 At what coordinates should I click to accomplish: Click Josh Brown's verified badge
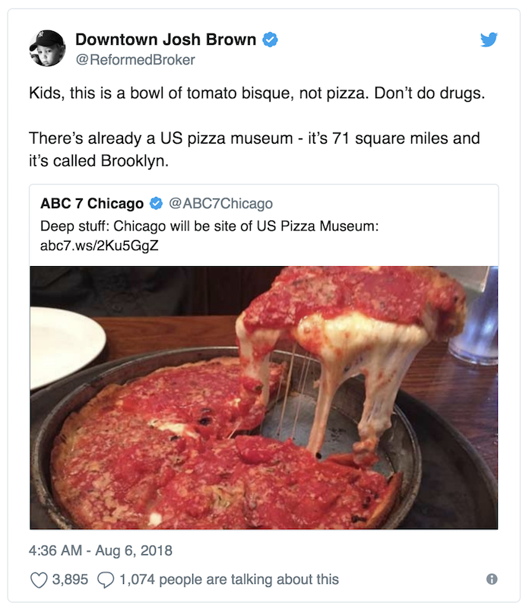point(270,40)
